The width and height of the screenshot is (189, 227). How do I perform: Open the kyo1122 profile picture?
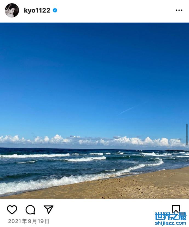(12, 10)
